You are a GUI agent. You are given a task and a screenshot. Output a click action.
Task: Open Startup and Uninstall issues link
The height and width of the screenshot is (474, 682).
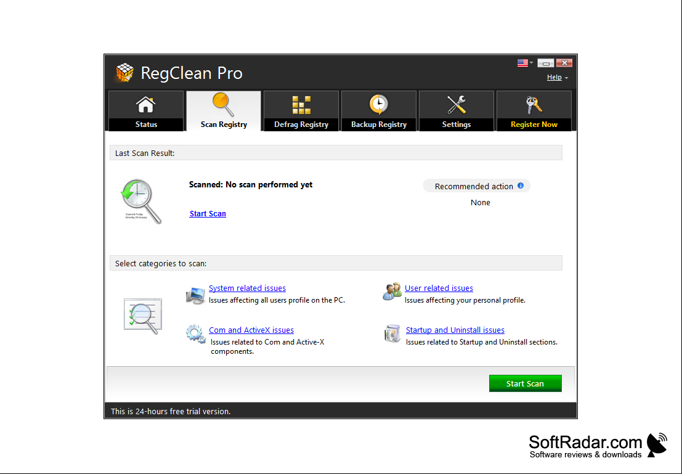455,330
